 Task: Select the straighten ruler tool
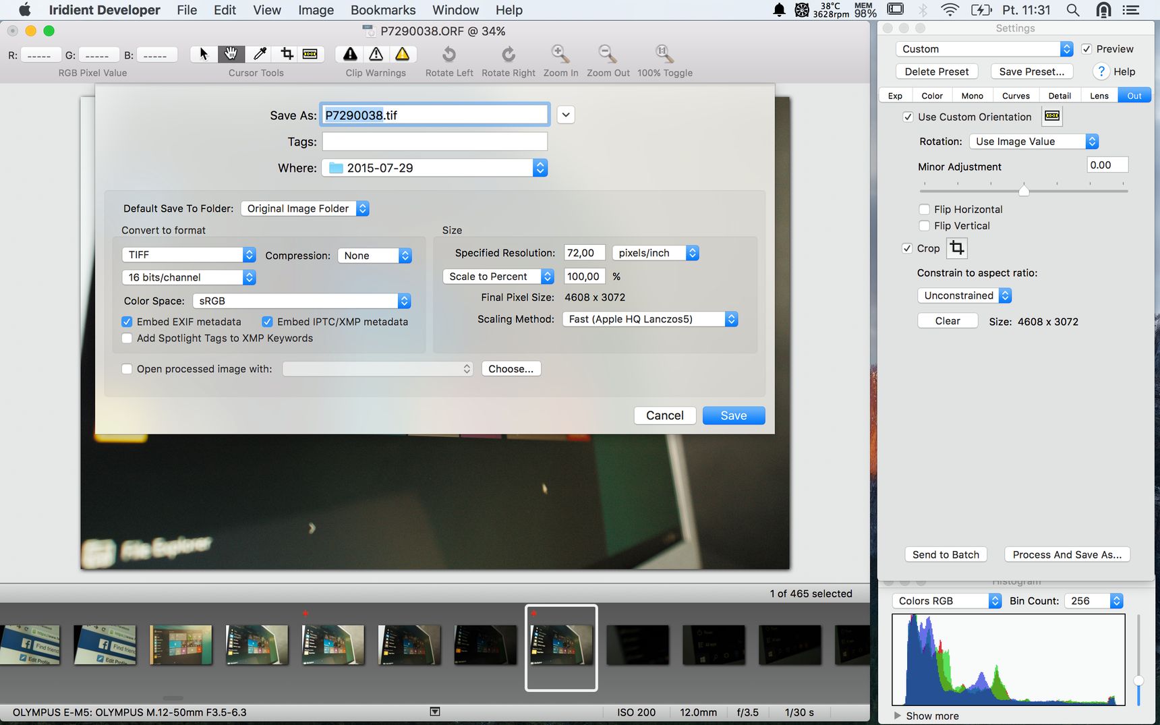(310, 54)
